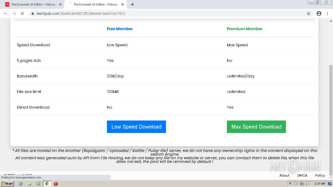The height and width of the screenshot is (187, 333).
Task: Open the About footer link
Action: pyautogui.click(x=284, y=176)
